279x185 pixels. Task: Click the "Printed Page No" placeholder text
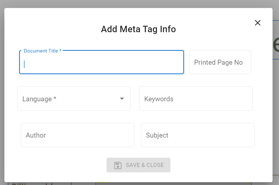click(218, 62)
